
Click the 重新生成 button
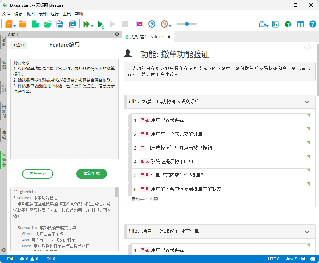tap(92, 174)
